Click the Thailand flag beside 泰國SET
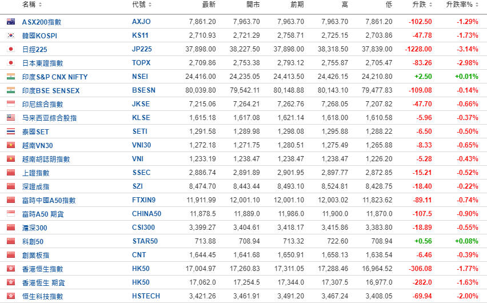Viewport: 487px width, 303px height. [x=10, y=131]
